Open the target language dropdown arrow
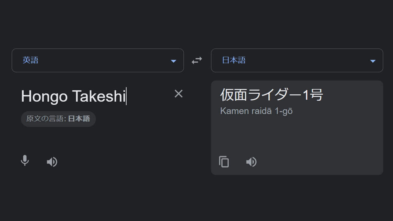Image resolution: width=393 pixels, height=221 pixels. (373, 60)
